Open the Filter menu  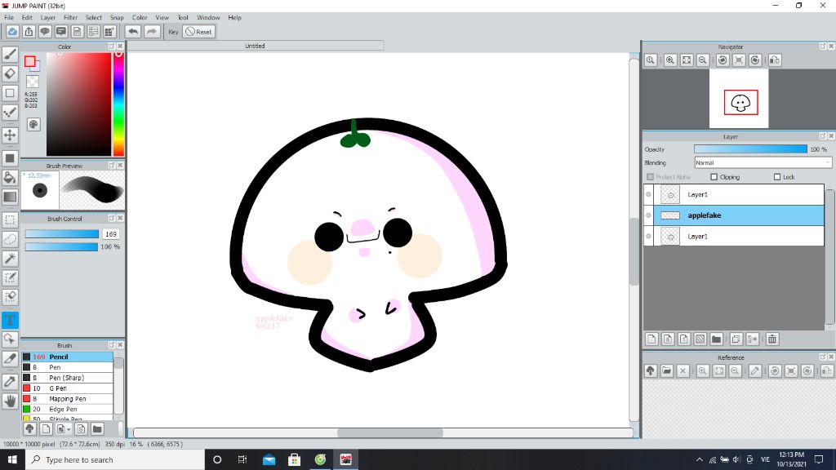coord(70,18)
